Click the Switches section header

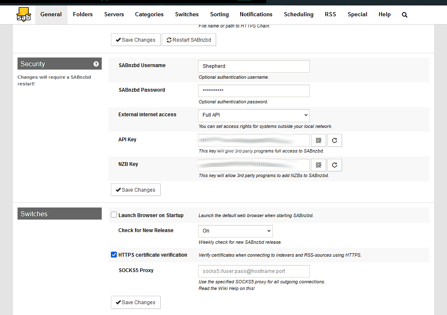pyautogui.click(x=60, y=214)
